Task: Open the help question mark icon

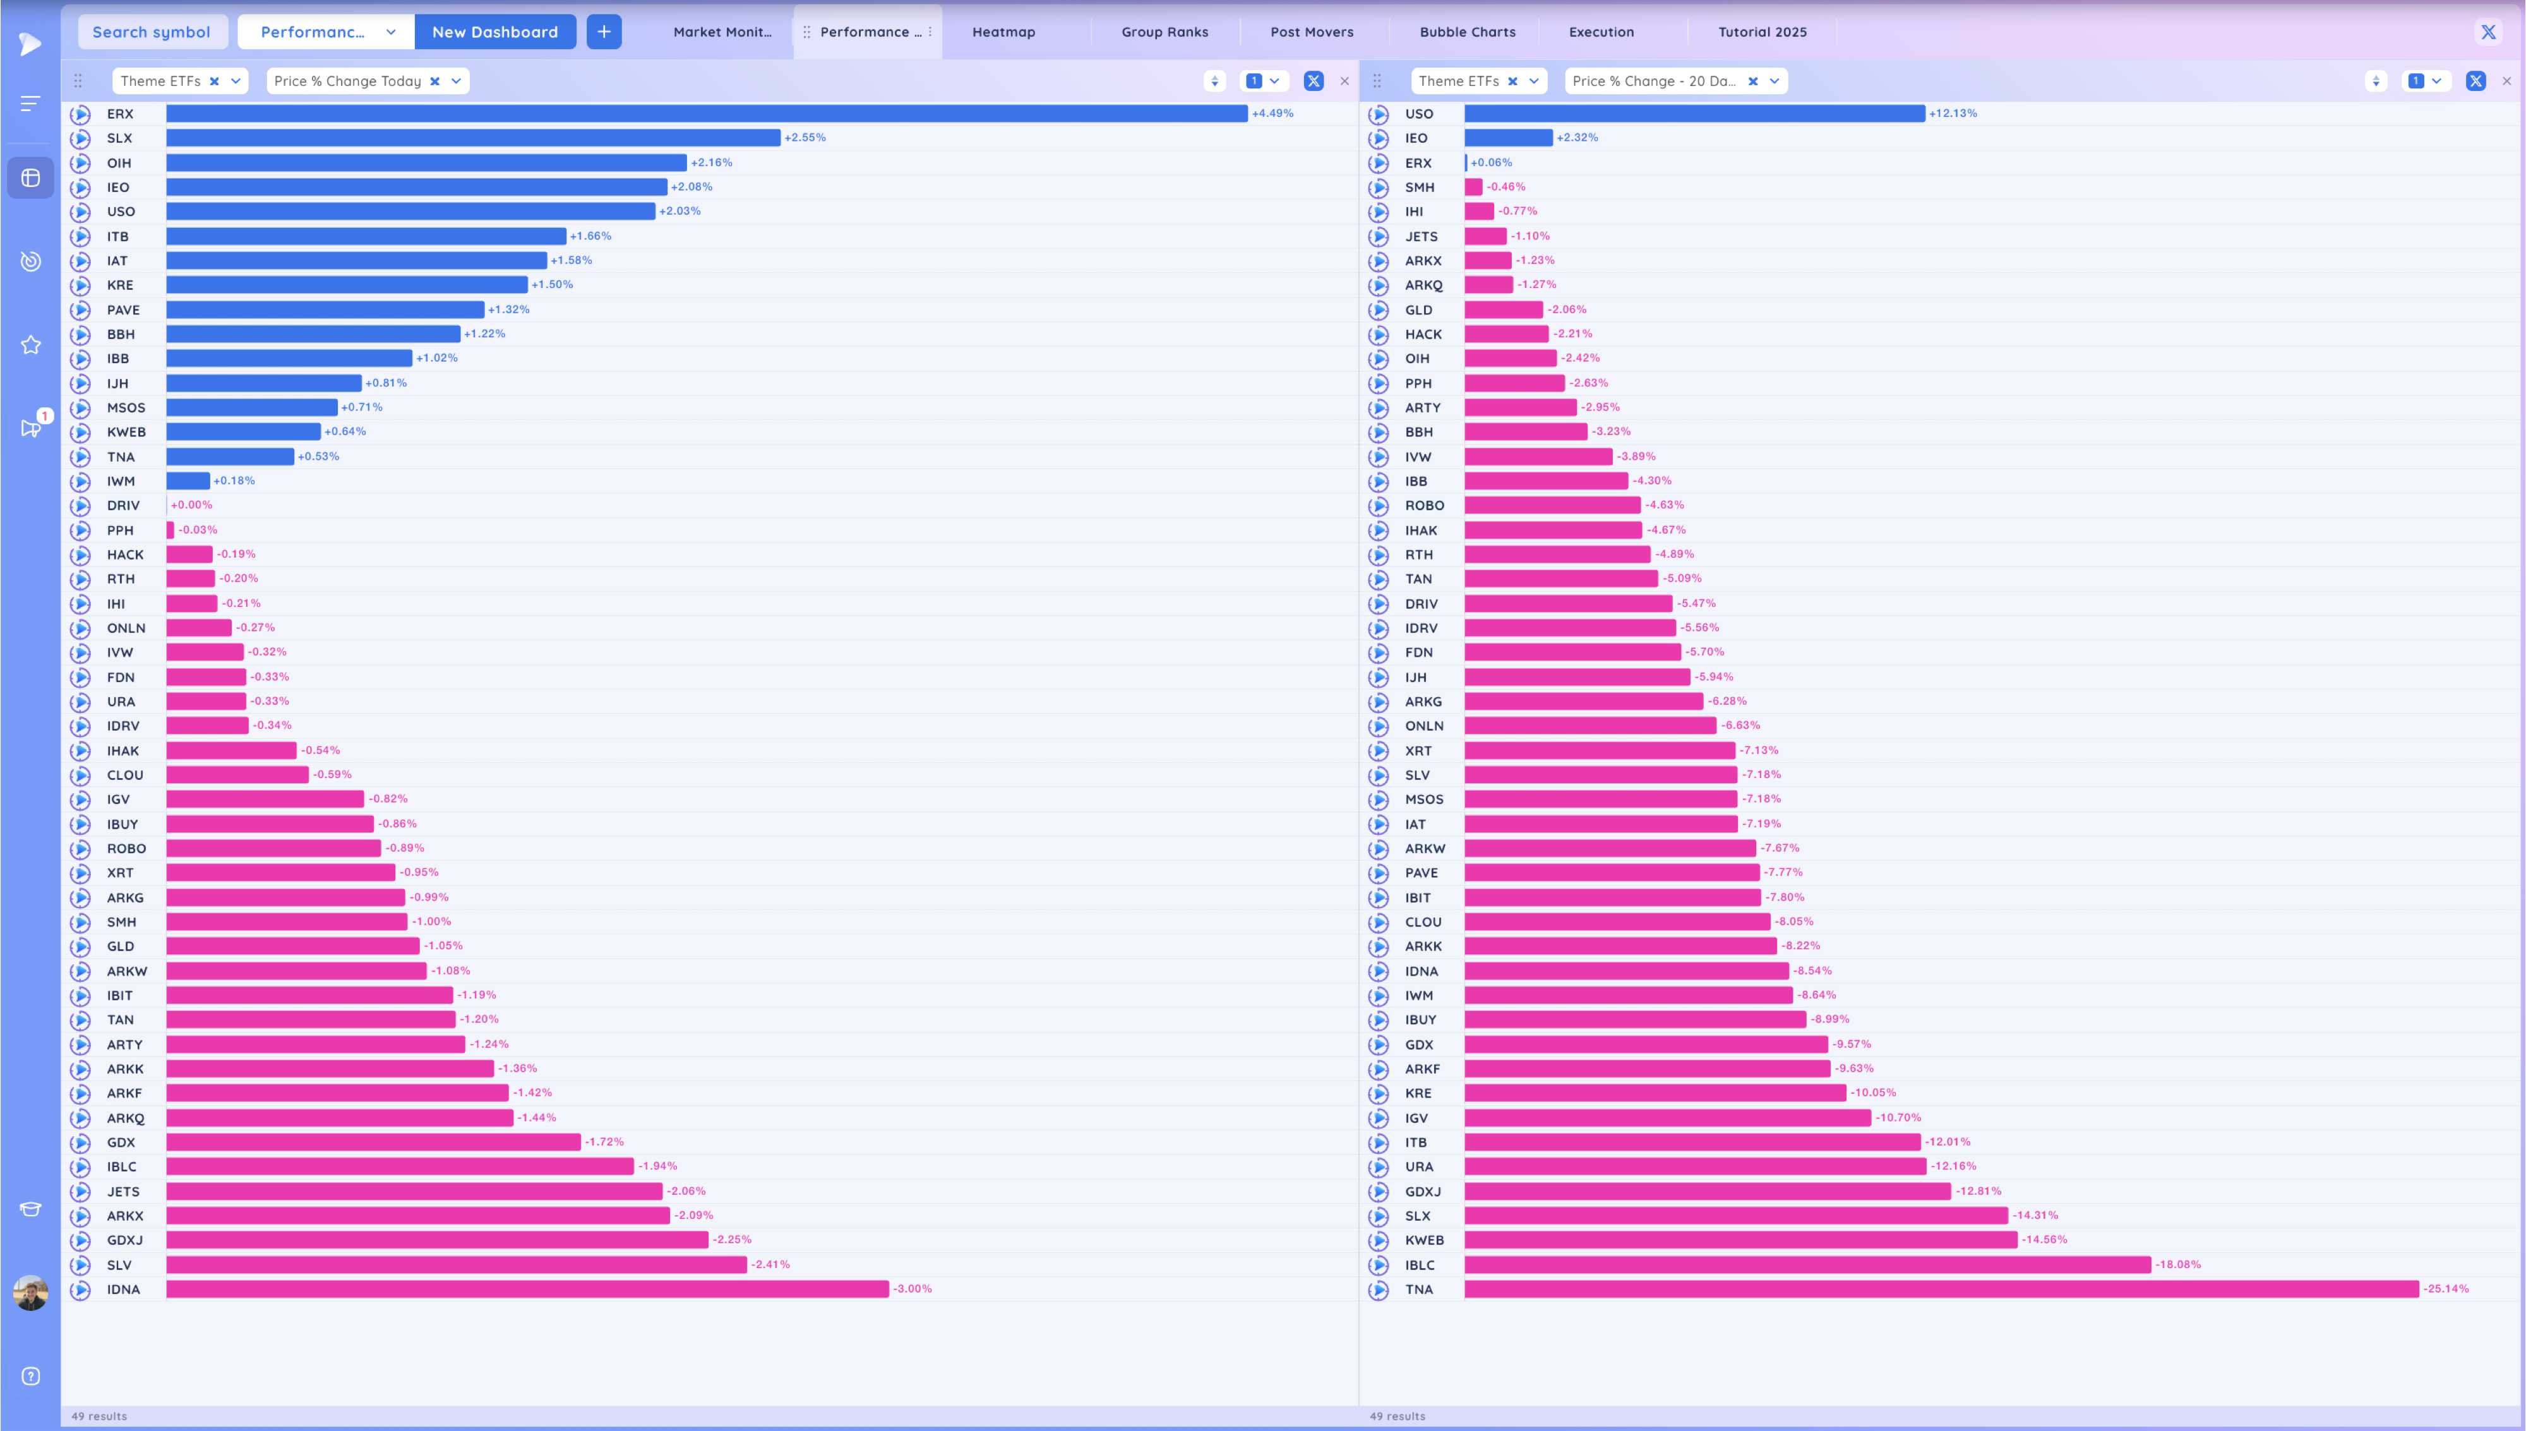Action: coord(30,1376)
